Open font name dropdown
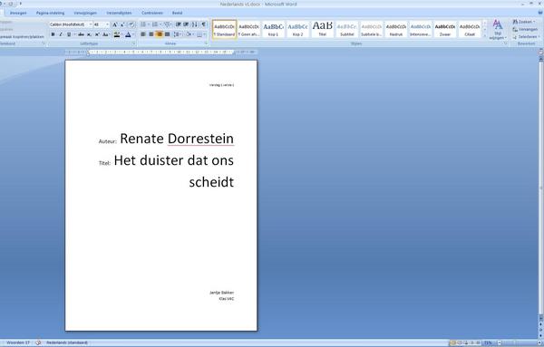544x347 pixels. 91,24
